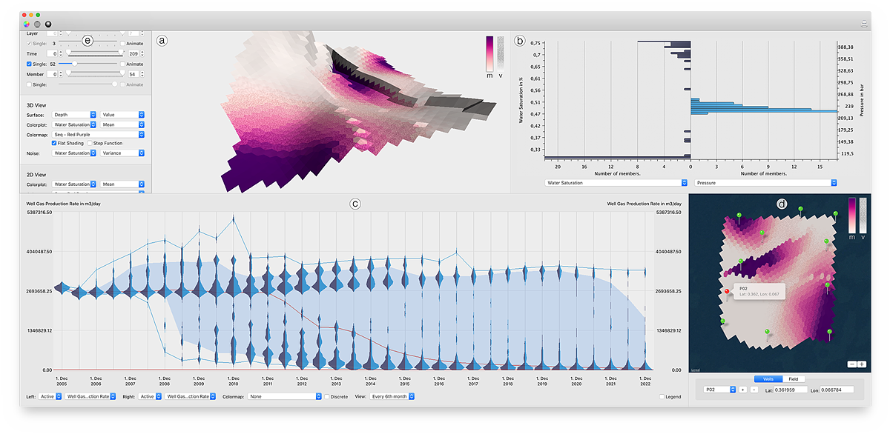Screen dimensions: 890x434
Task: Toggle the Flat Shading checkbox
Action: (x=55, y=143)
